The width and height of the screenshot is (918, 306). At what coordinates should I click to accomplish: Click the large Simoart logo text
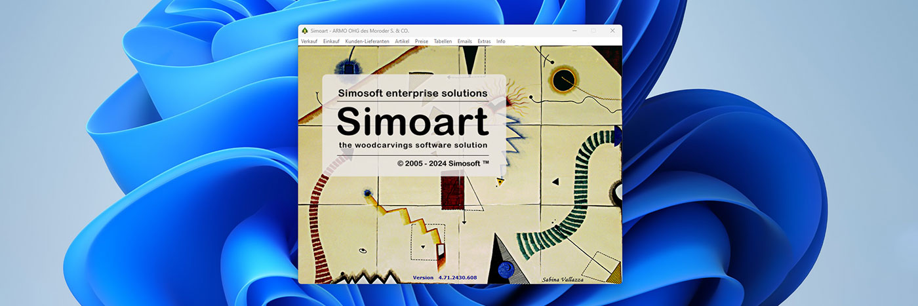tap(413, 121)
